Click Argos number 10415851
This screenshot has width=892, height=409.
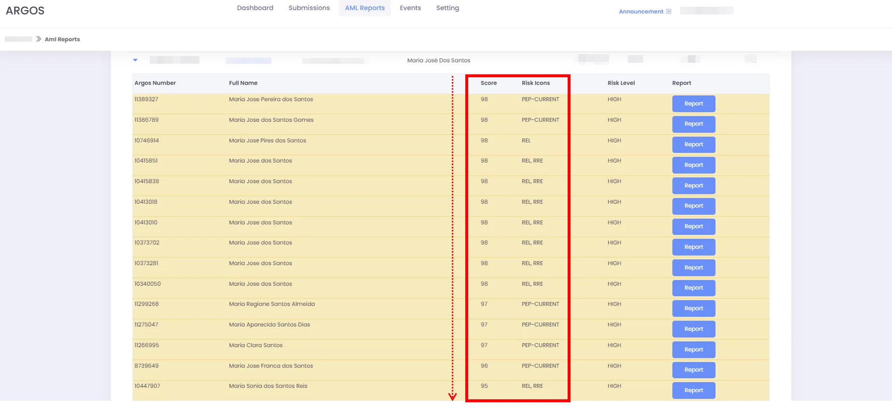pyautogui.click(x=146, y=161)
